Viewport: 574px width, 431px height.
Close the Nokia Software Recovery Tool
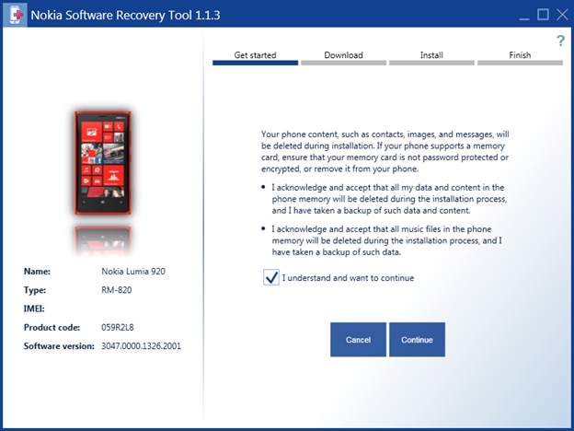coord(561,14)
